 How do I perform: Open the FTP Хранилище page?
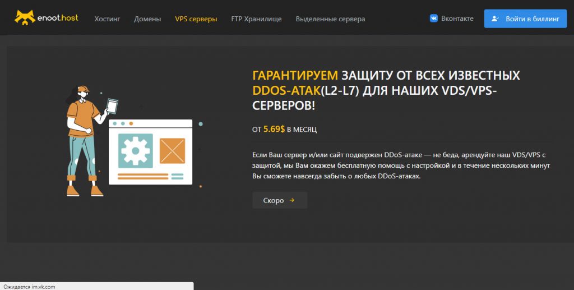coord(256,19)
